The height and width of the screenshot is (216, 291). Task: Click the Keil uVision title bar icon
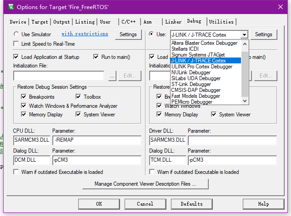(11, 7)
